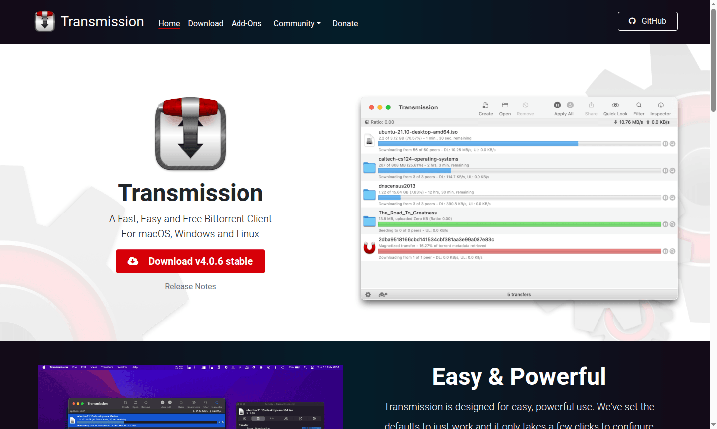The image size is (717, 429).
Task: Open Quick Look in Transmission toolbar
Action: click(x=615, y=105)
